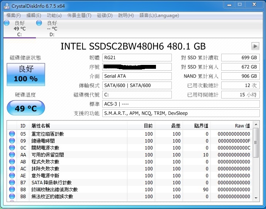Viewport: 266px width, 209px height.
Task: Open the 語言(L)(Language) menu
Action: pyautogui.click(x=159, y=15)
